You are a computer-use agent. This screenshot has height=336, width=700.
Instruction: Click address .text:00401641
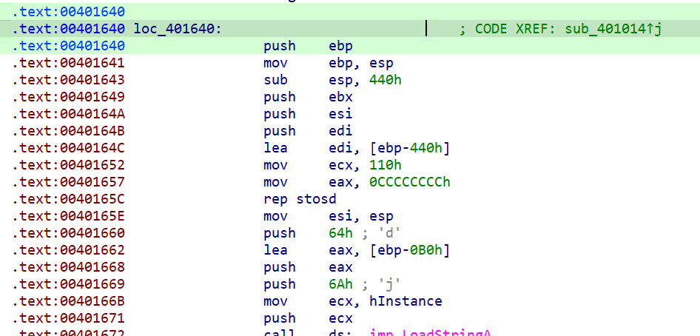click(x=68, y=63)
